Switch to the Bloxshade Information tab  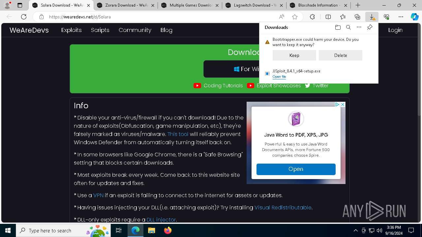coord(318,5)
